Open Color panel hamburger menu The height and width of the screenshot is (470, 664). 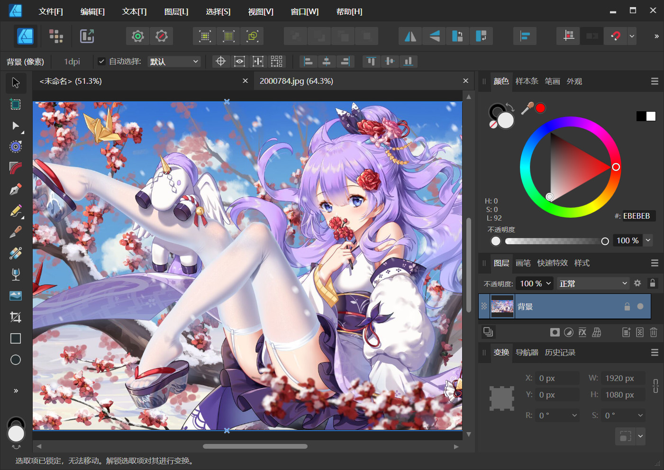(655, 81)
